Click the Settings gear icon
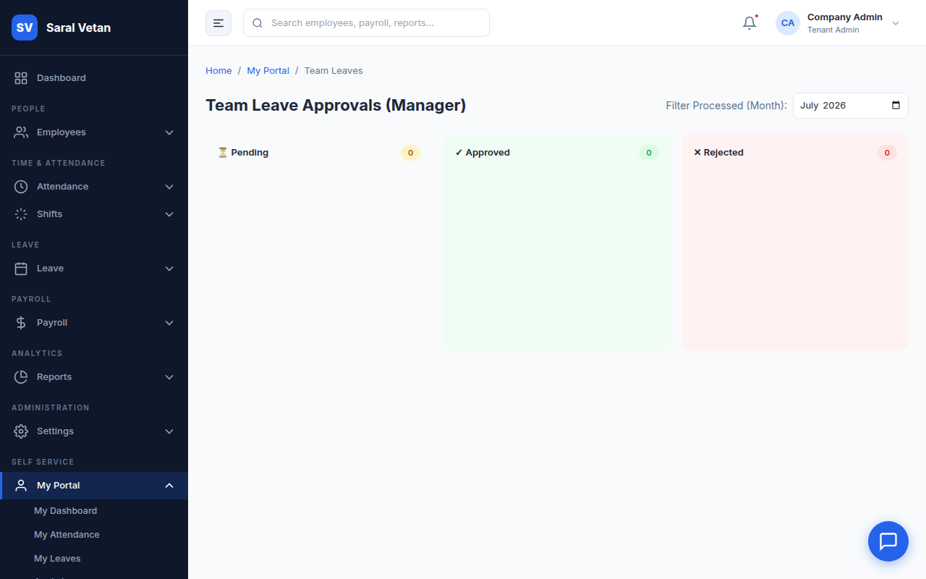This screenshot has width=926, height=579. point(21,431)
